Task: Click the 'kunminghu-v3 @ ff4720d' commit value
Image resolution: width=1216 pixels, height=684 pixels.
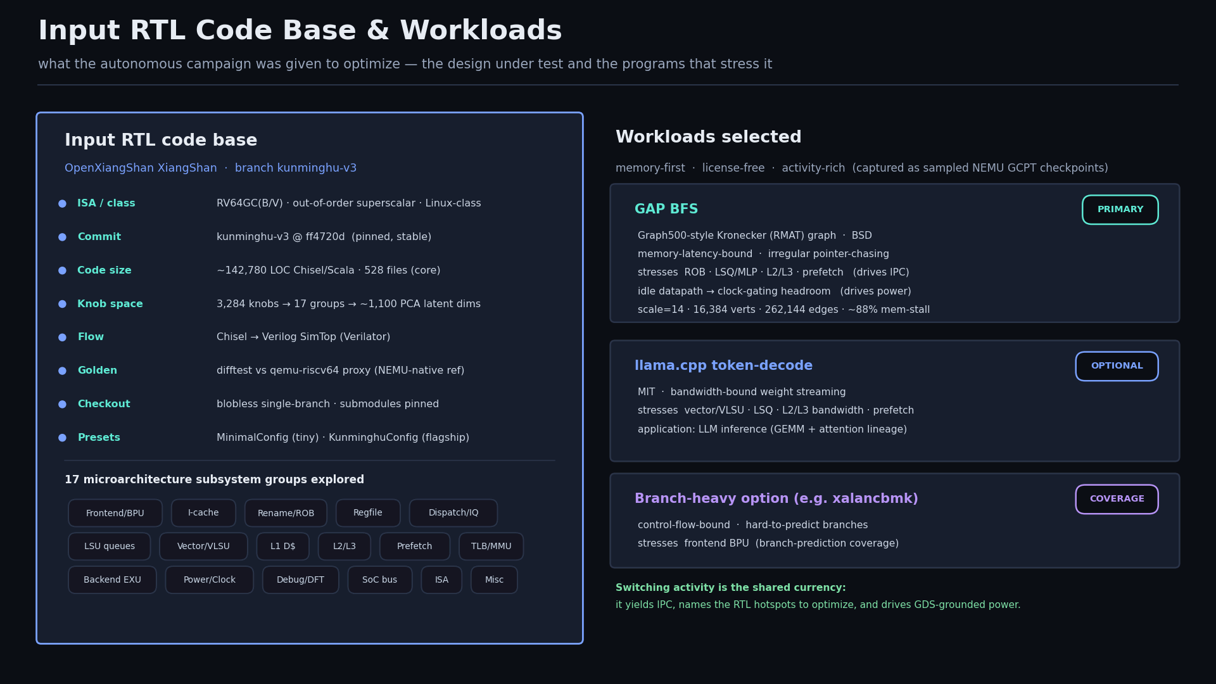Action: pos(281,237)
